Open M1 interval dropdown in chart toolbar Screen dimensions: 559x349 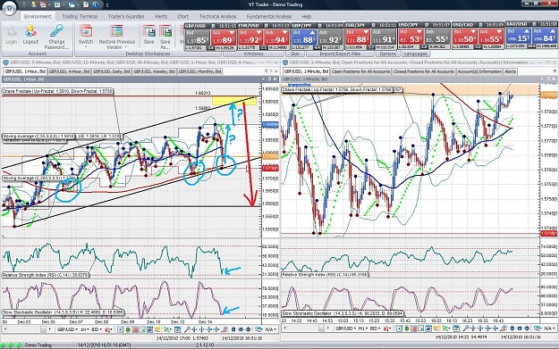click(362, 329)
